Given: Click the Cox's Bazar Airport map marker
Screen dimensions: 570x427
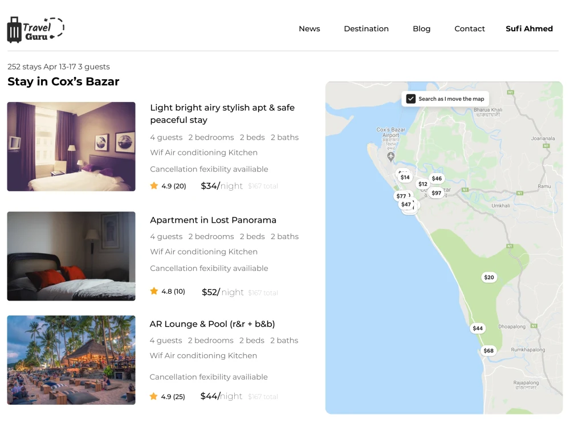Looking at the screenshot, I should (x=391, y=155).
